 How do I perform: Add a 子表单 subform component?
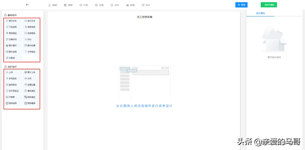coord(11,97)
